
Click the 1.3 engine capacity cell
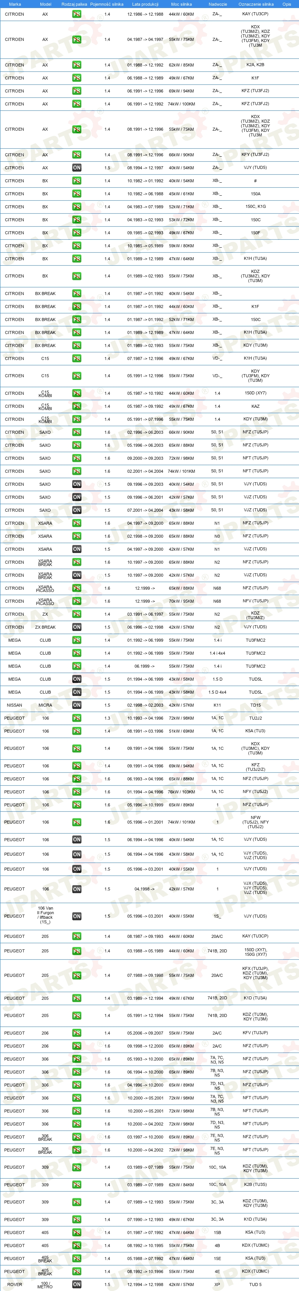point(107,718)
